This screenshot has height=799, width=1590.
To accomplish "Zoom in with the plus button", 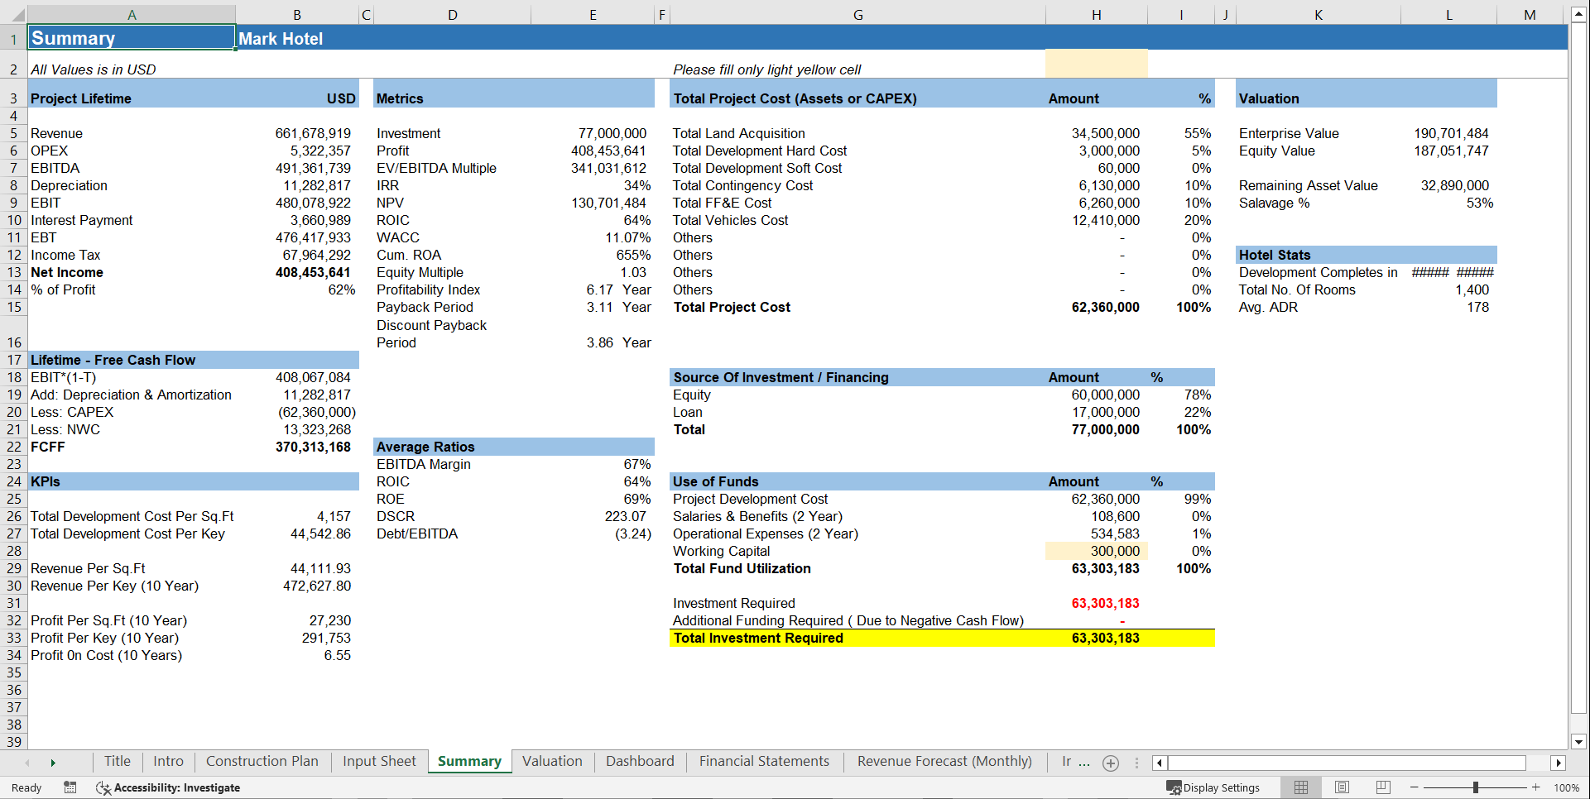I will (1535, 787).
